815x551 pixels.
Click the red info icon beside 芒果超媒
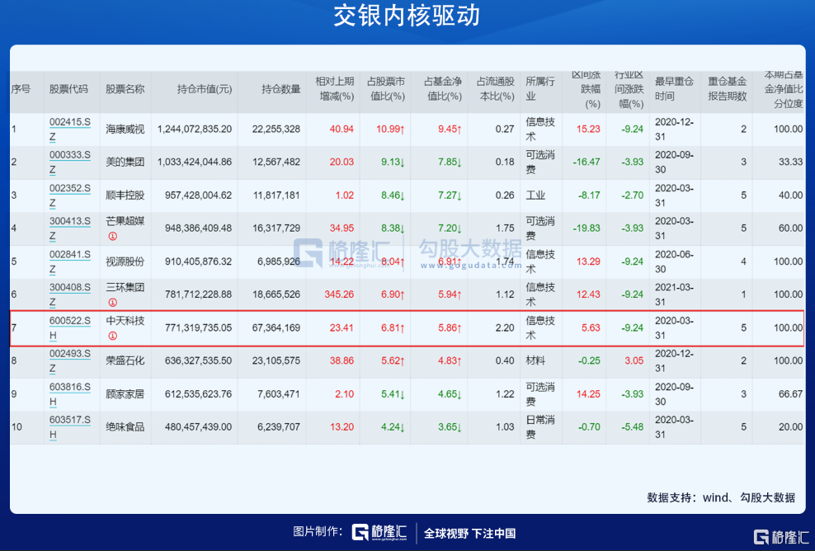[x=112, y=237]
